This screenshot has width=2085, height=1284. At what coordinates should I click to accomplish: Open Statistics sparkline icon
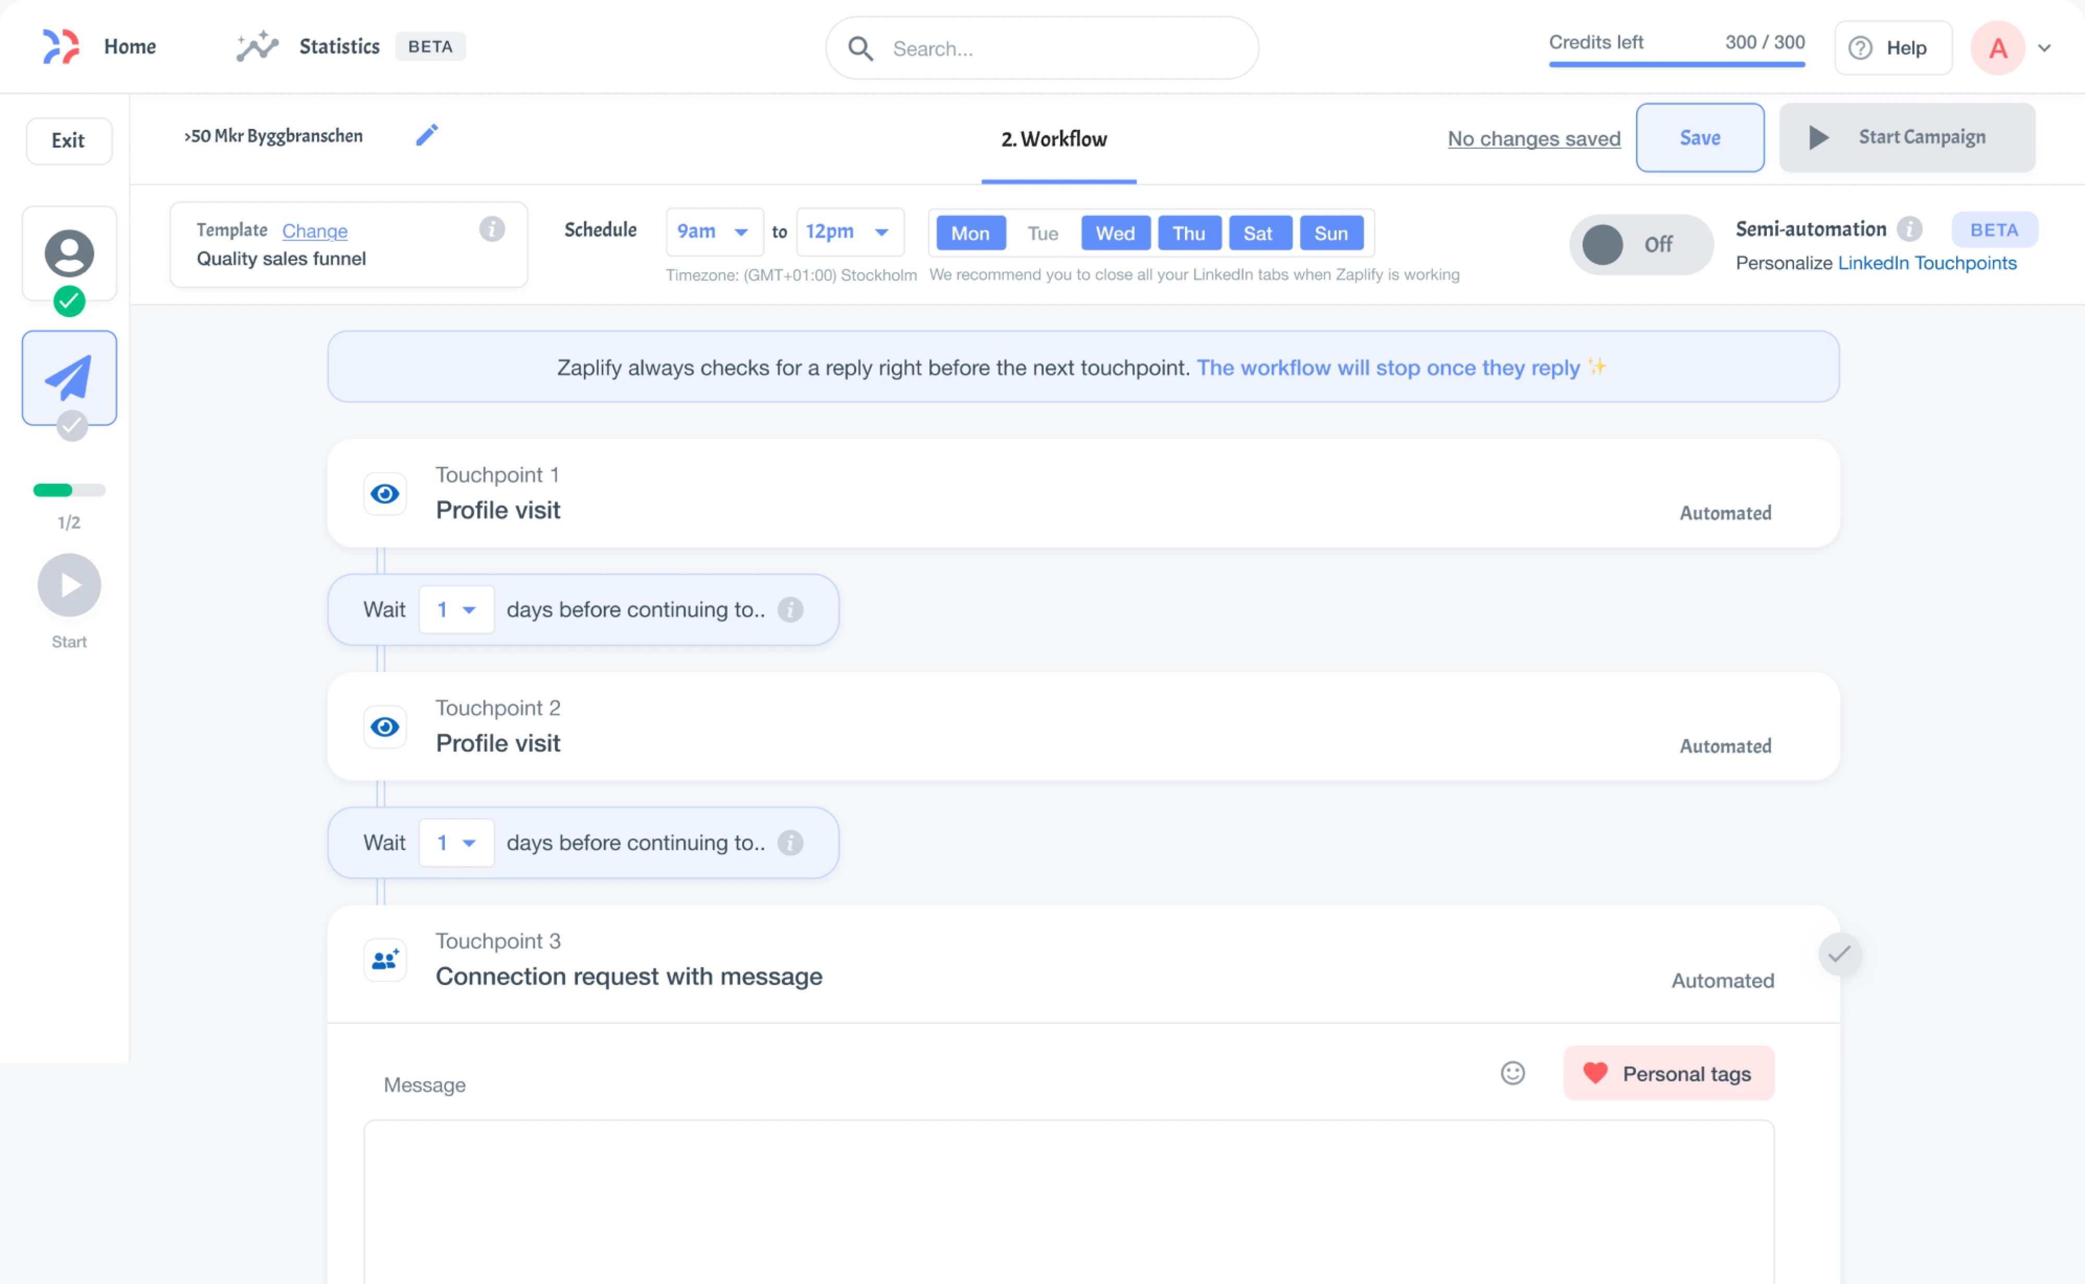point(257,47)
